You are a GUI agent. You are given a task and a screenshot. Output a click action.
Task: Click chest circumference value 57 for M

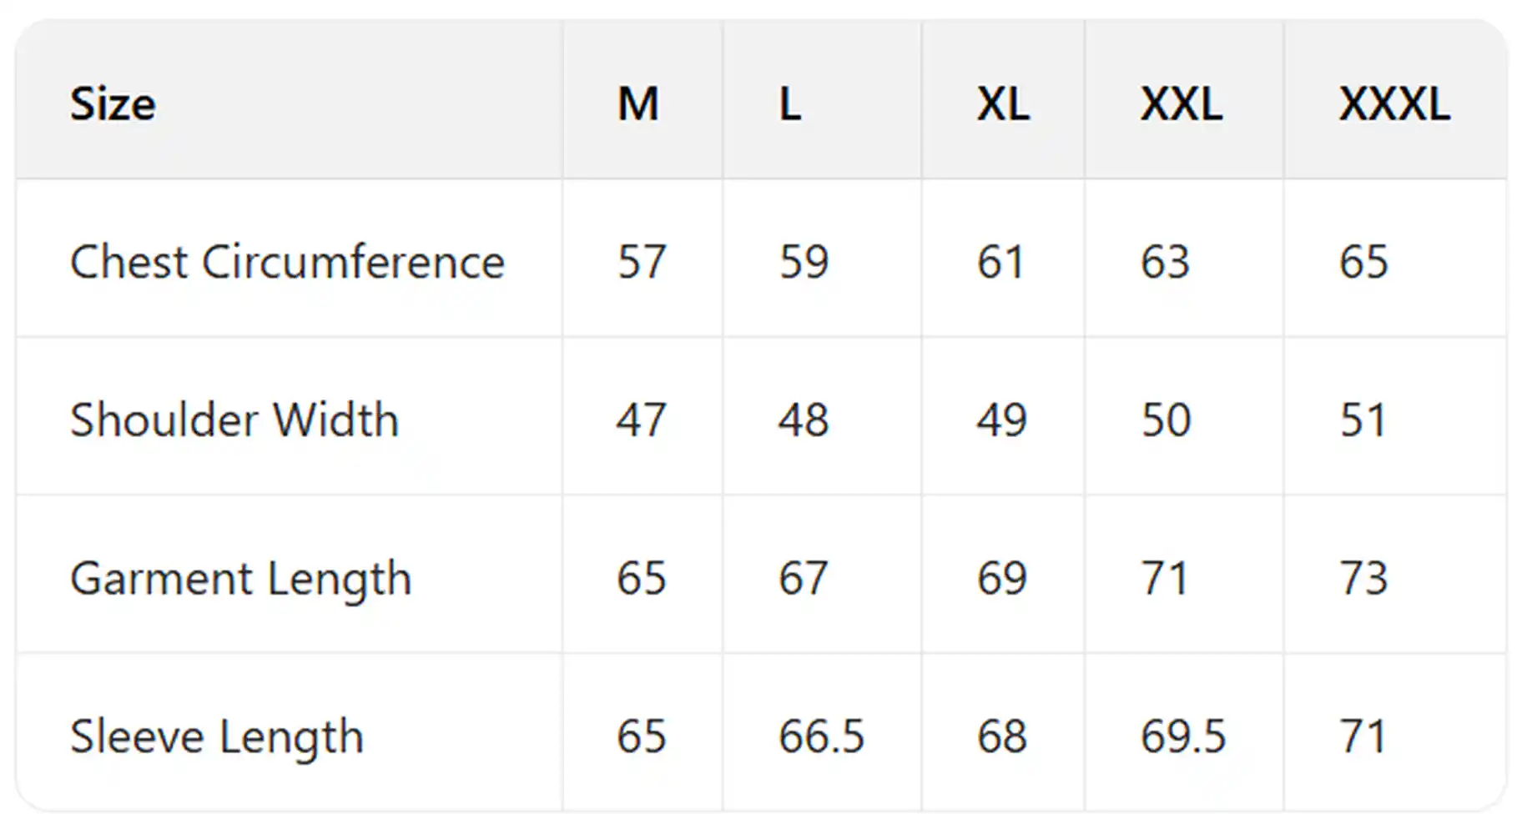pyautogui.click(x=641, y=262)
